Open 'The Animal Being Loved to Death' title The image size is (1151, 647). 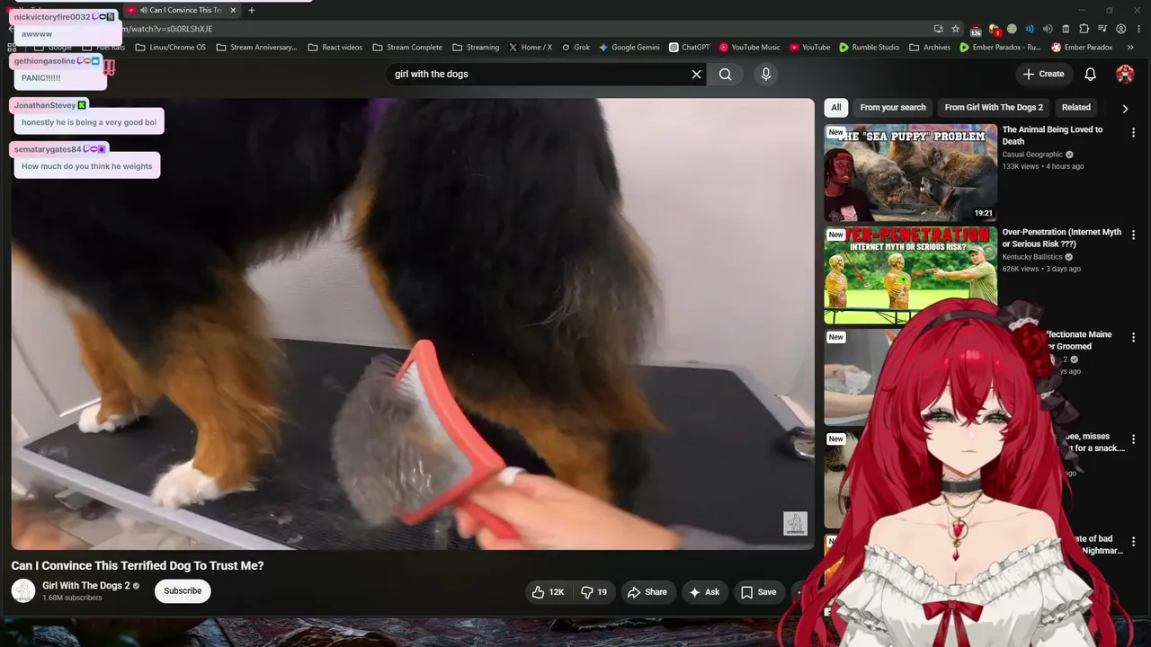(x=1052, y=136)
